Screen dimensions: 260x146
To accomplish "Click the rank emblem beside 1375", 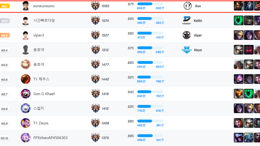I will tap(95, 138).
